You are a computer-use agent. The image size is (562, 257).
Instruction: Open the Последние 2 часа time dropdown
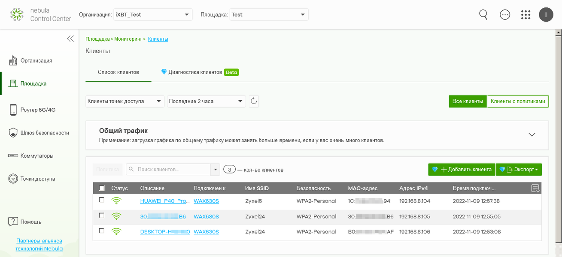[x=206, y=102]
